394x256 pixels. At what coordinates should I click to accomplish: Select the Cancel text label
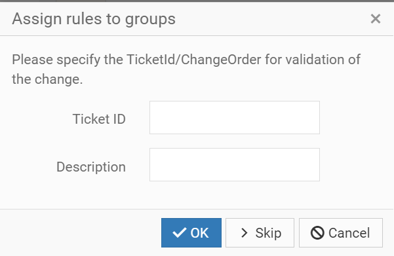click(x=349, y=233)
